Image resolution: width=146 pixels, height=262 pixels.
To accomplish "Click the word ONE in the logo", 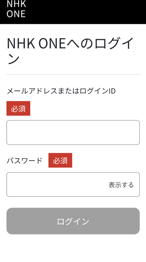I will [16, 14].
